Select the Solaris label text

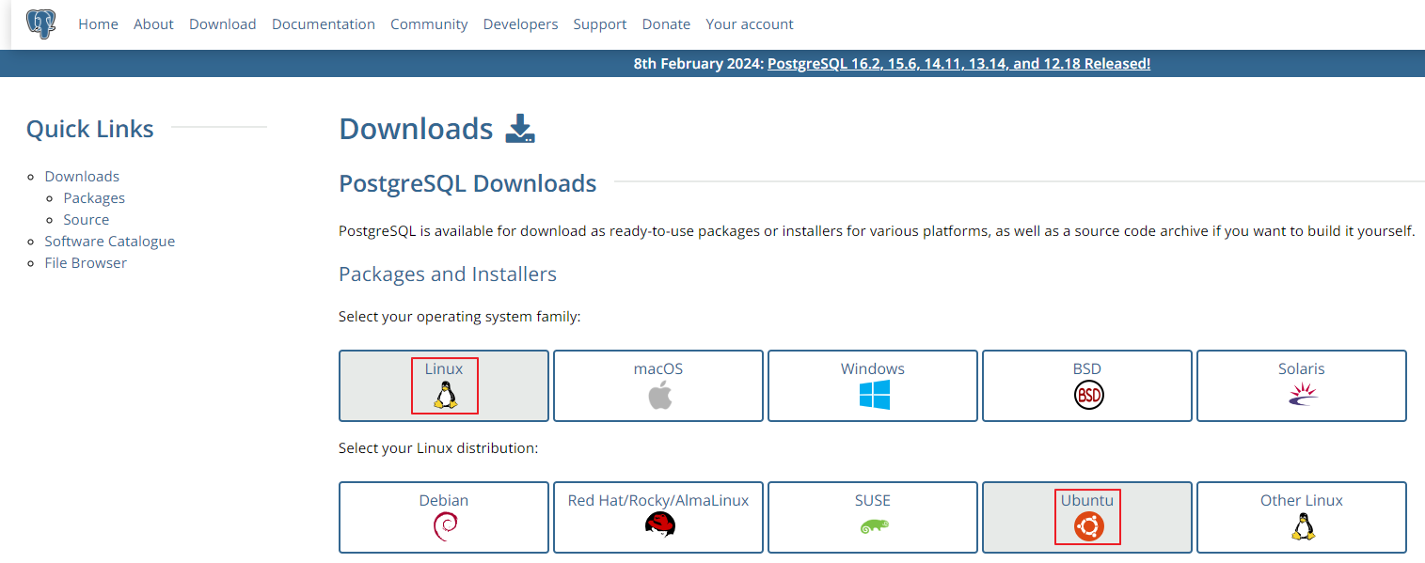(x=1302, y=369)
